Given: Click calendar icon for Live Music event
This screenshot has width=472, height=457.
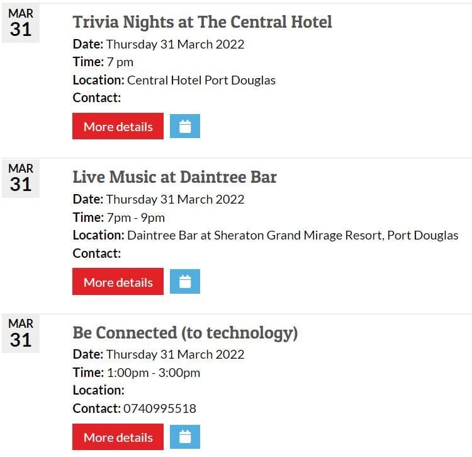Looking at the screenshot, I should 185,282.
